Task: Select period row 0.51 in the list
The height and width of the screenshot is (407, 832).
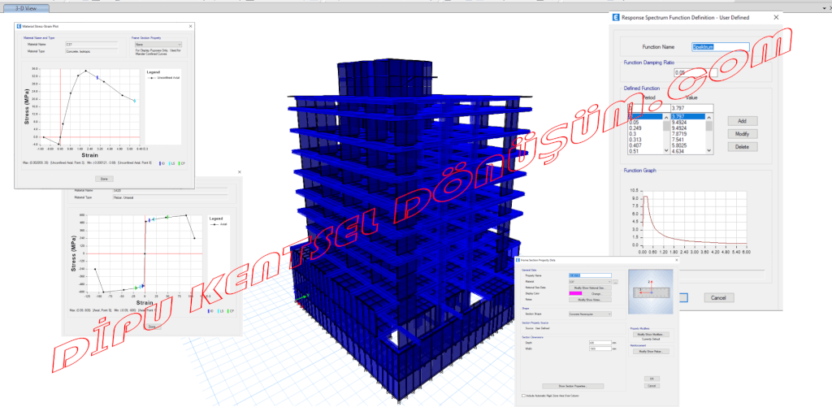Action: [646, 151]
